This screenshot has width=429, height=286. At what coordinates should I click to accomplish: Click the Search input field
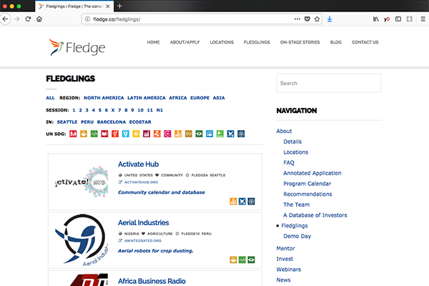click(x=329, y=83)
